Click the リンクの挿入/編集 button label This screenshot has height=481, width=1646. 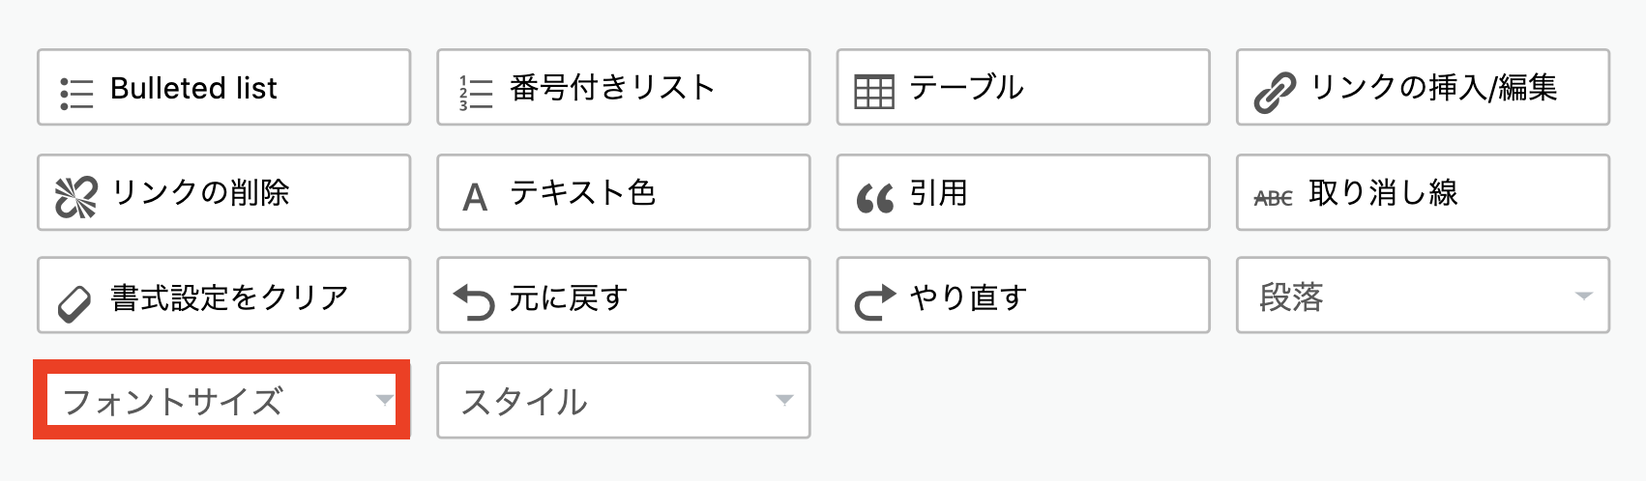pyautogui.click(x=1433, y=88)
